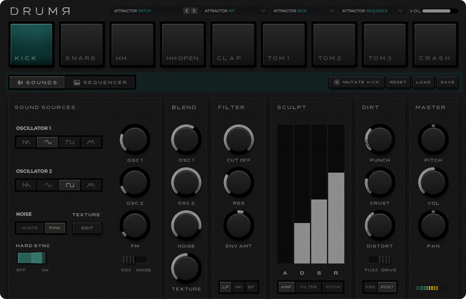Select LP filter mode
The width and height of the screenshot is (466, 299).
click(x=226, y=287)
